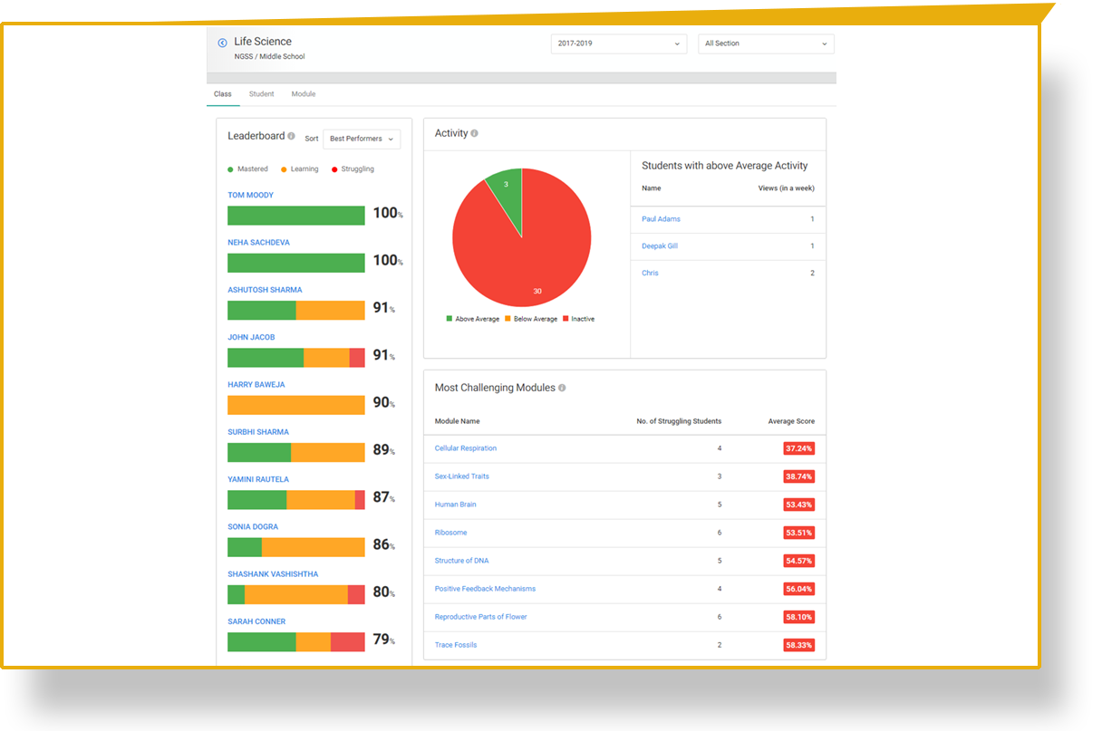Click the green Above Average pie slice
Viewport: 1102px width, 731px height.
click(507, 194)
